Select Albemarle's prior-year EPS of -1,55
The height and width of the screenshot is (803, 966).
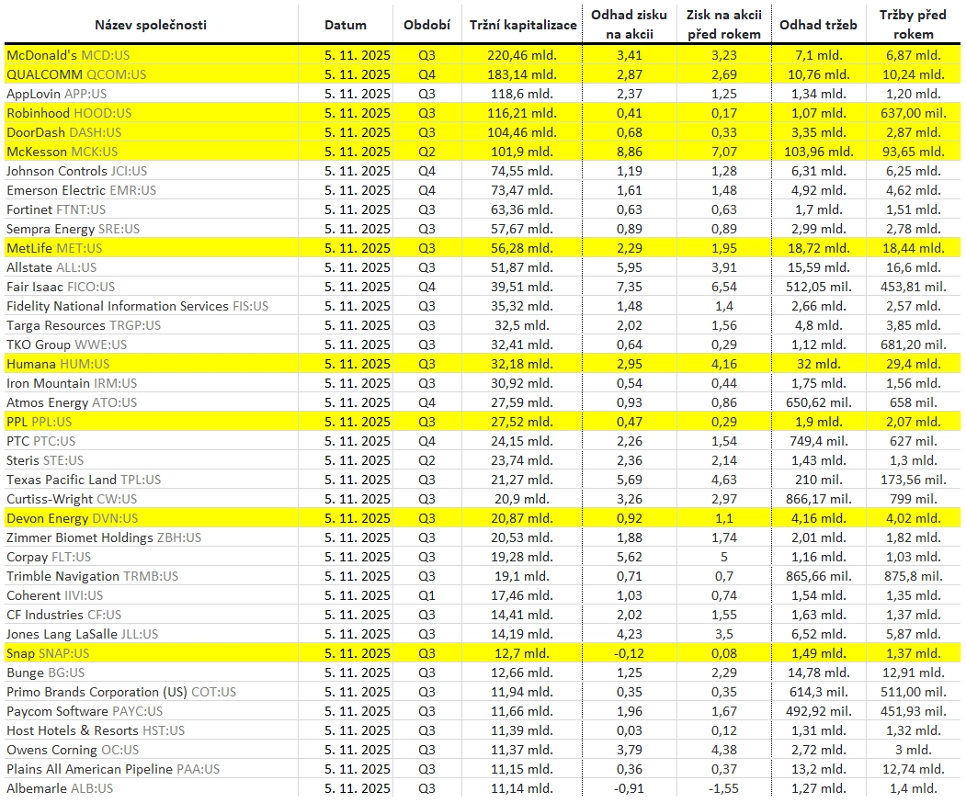click(723, 788)
